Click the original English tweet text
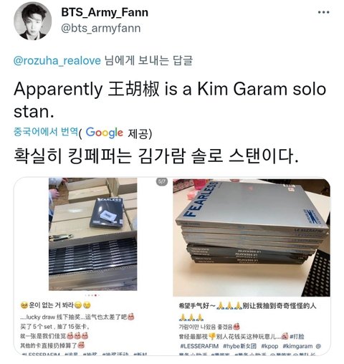 click(170, 100)
